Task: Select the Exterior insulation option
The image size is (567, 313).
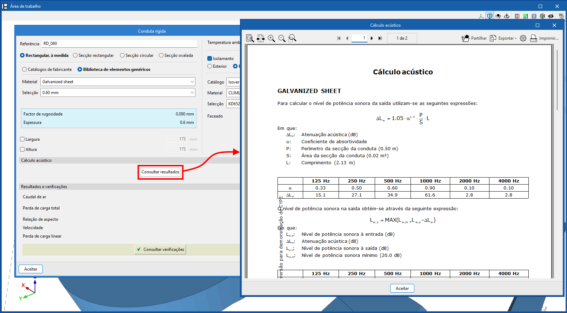Action: pyautogui.click(x=210, y=66)
